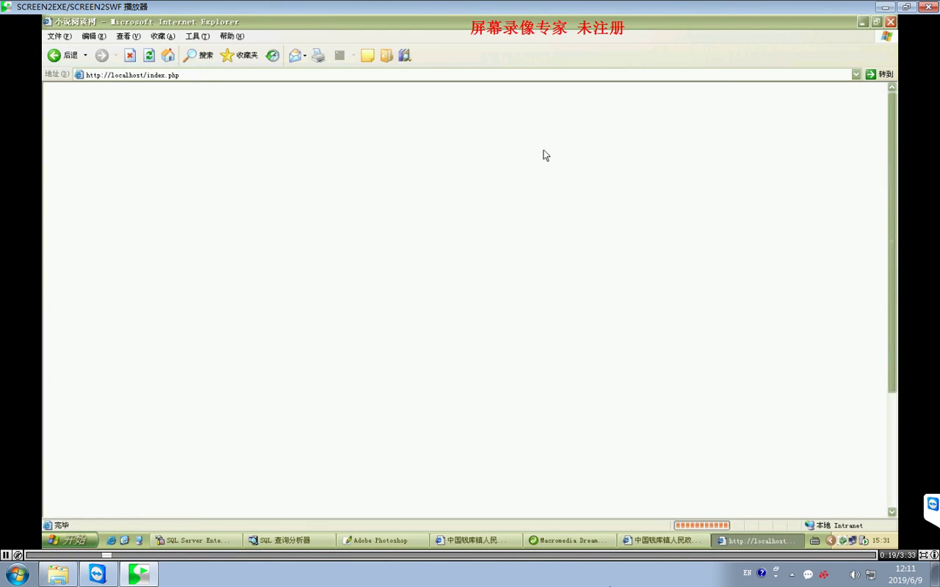Screen dimensions: 940x587
Task: Click the scroll up arrow in IE
Action: [x=892, y=87]
